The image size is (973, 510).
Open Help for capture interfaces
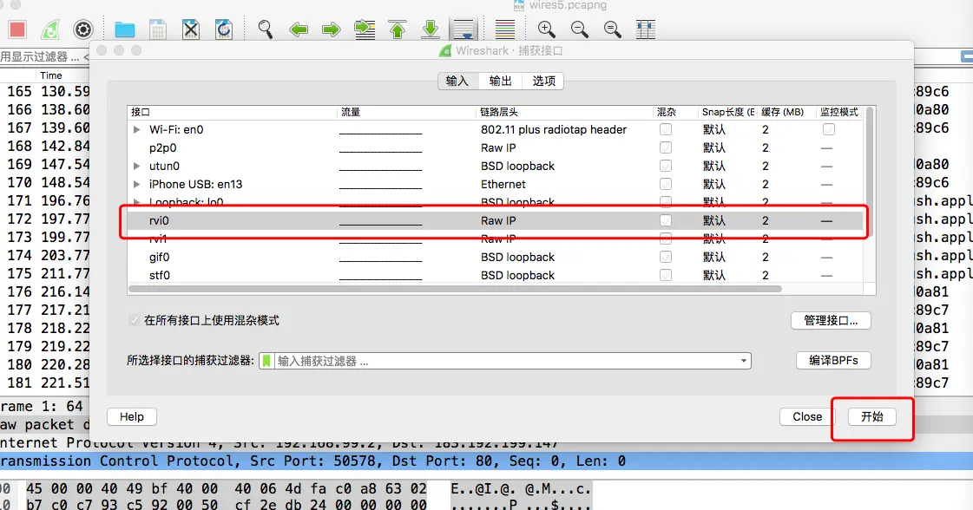pyautogui.click(x=132, y=417)
